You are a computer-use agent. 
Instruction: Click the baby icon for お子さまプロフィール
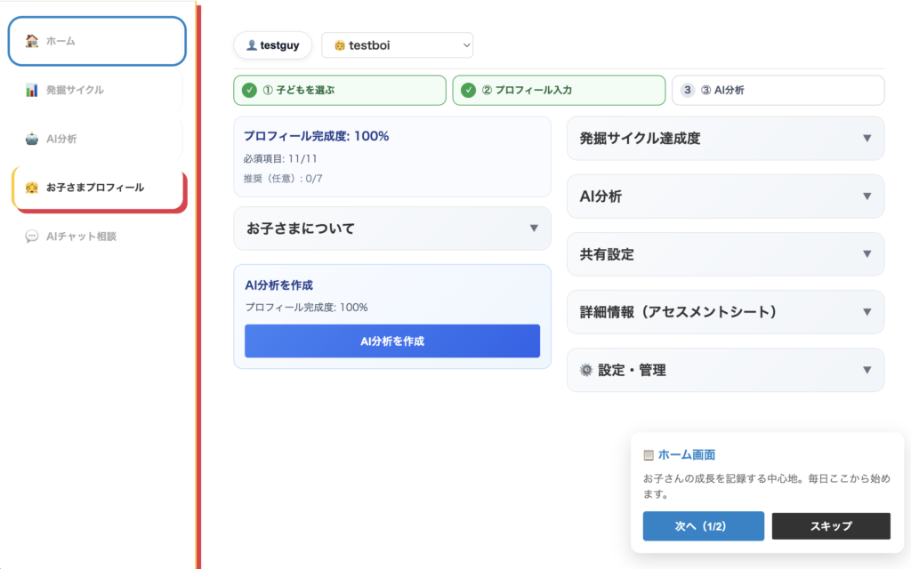pyautogui.click(x=31, y=188)
